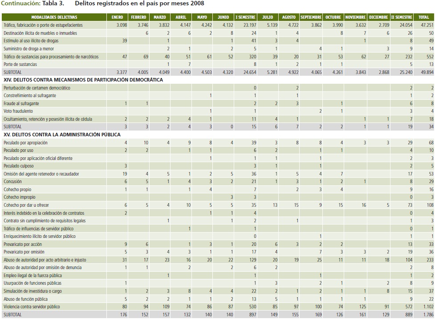Image resolution: width=435 pixels, height=319 pixels.
Task: Select the 'Porte de sustancias' row label
Action: [x=20, y=64]
